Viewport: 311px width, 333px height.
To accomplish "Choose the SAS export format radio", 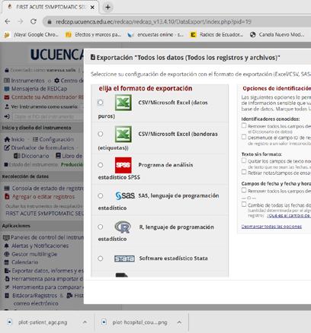I will (x=101, y=195).
